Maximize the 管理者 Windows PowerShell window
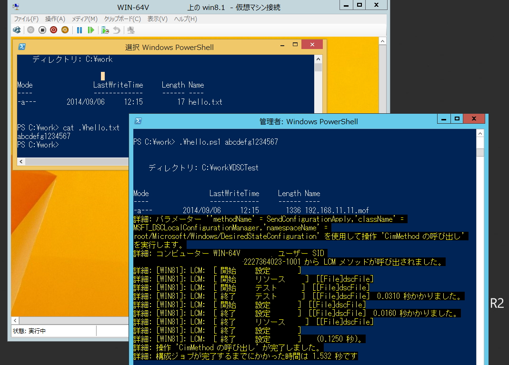Image resolution: width=509 pixels, height=365 pixels. pyautogui.click(x=456, y=119)
